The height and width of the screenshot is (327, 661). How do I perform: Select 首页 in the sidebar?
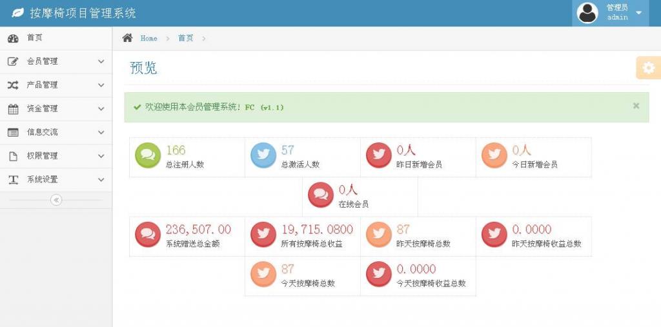(35, 38)
